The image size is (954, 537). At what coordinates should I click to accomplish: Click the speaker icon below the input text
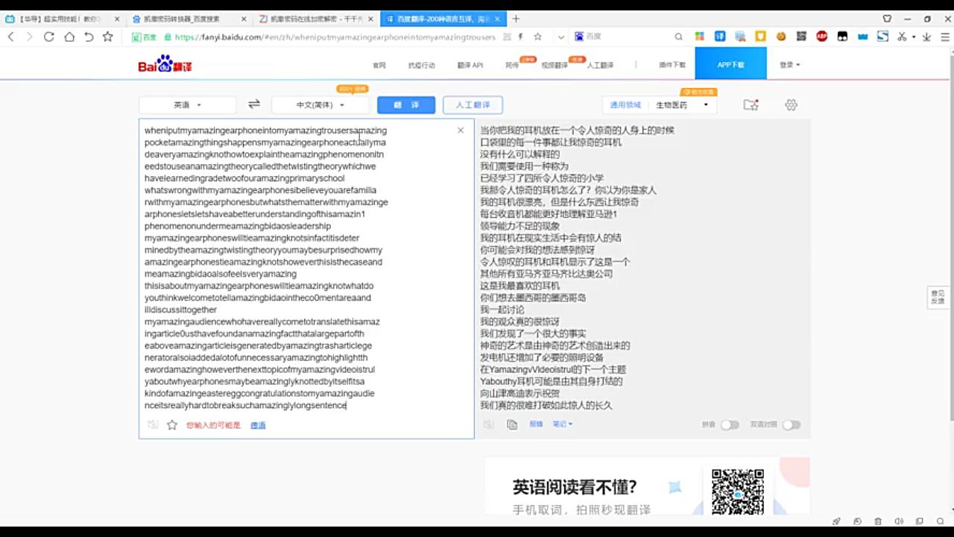pos(151,424)
